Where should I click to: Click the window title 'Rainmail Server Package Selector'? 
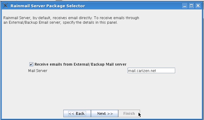[x=48, y=6]
